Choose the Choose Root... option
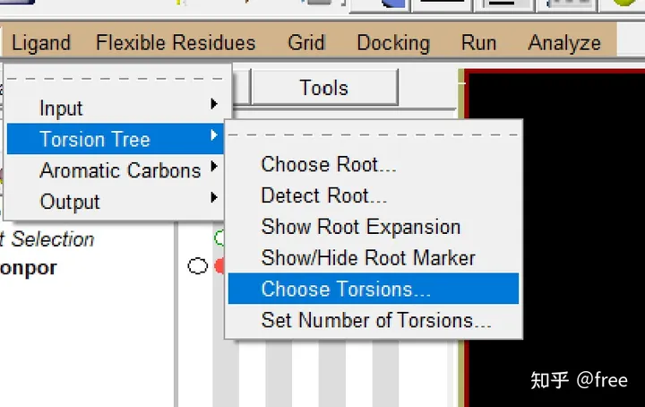This screenshot has height=407, width=645. pos(329,164)
